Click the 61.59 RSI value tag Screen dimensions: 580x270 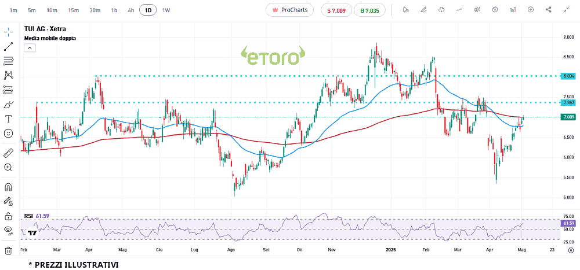[568, 223]
